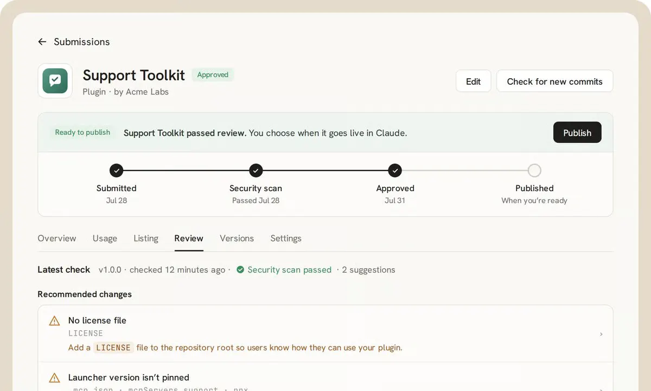Viewport: 651px width, 391px height.
Task: Click the 'Jul 31' approved date
Action: coord(395,200)
